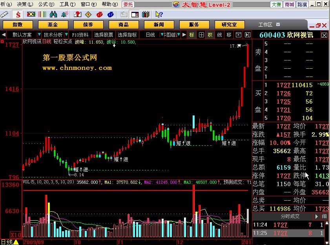Open the bookshelf library icon

click(x=146, y=14)
